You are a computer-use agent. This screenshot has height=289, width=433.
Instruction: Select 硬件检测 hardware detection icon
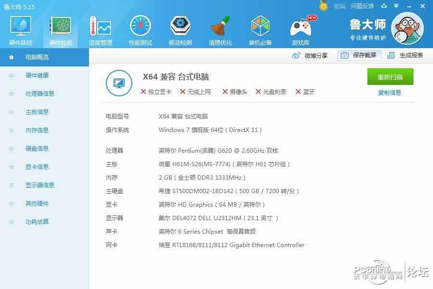[61, 30]
